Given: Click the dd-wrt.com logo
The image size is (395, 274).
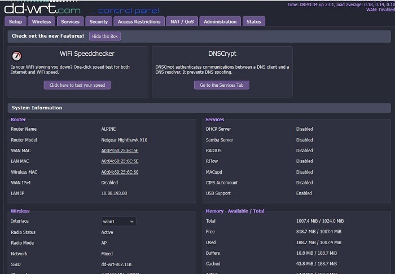Looking at the screenshot, I should coord(42,9).
